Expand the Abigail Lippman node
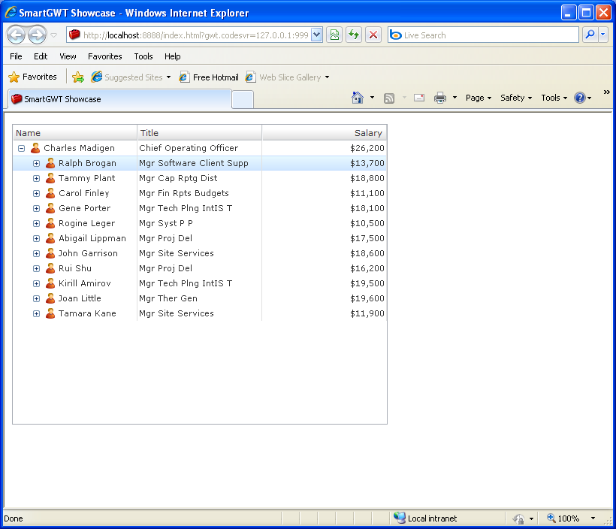Screen dimensions: 616x529 37,238
